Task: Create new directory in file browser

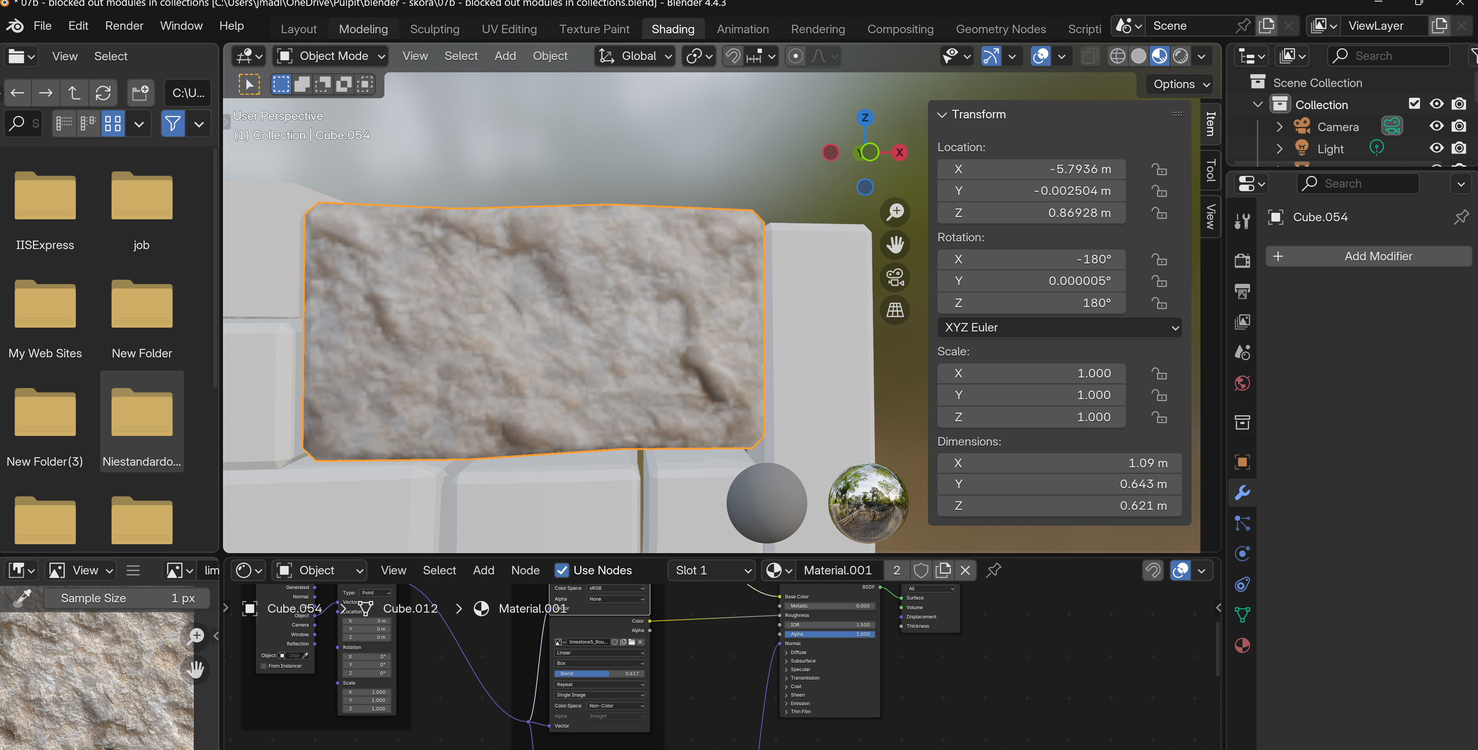Action: click(140, 93)
